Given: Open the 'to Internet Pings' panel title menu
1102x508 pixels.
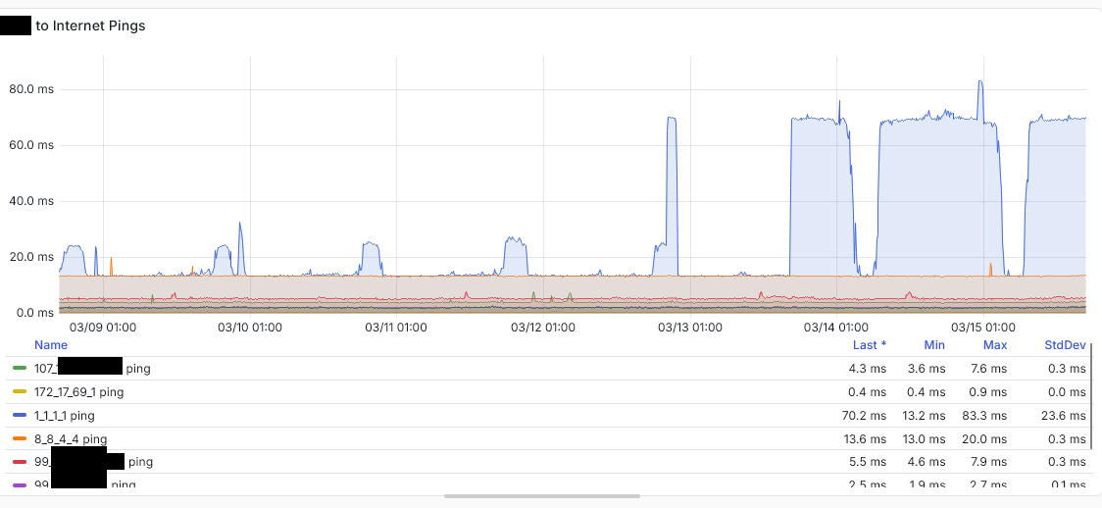Looking at the screenshot, I should tap(90, 26).
